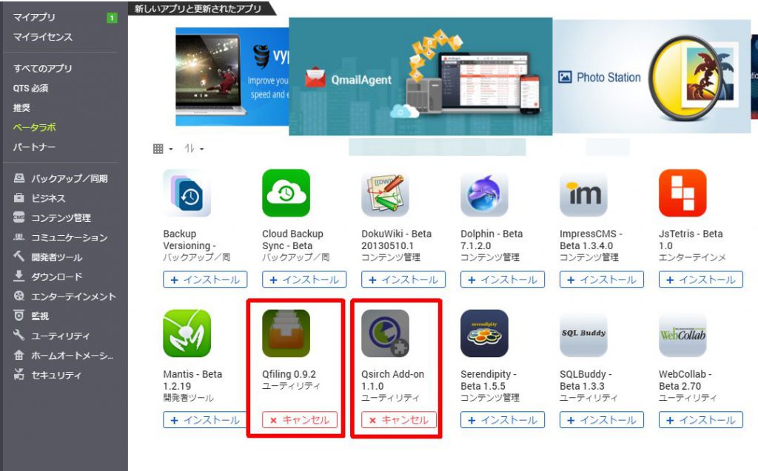Image resolution: width=758 pixels, height=471 pixels.
Task: Select the WebCollab app icon
Action: pos(682,333)
